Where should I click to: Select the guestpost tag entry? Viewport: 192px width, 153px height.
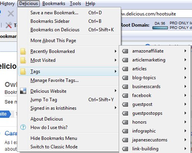[155, 104]
